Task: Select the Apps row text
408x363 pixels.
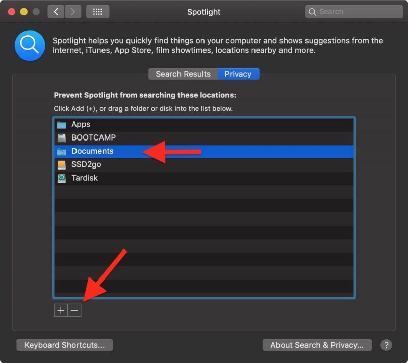Action: pos(81,124)
